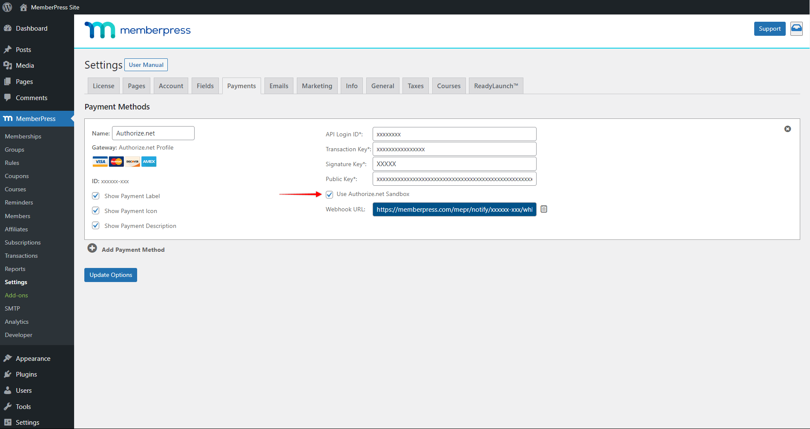The width and height of the screenshot is (810, 429).
Task: Switch to the ReadyLaunch tab
Action: pos(496,86)
